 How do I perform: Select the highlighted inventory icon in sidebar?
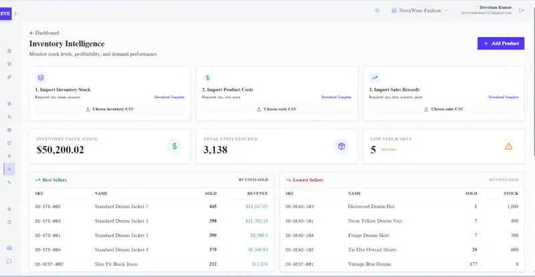(9, 169)
